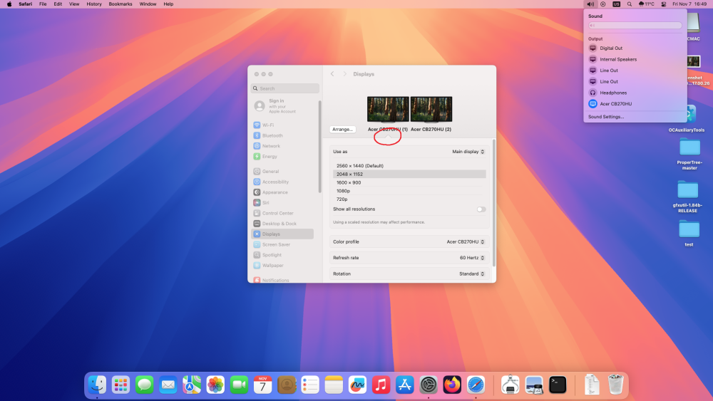Select the Acer CB270HU (2) display thumbnail
Viewport: 713px width, 401px height.
click(x=431, y=110)
